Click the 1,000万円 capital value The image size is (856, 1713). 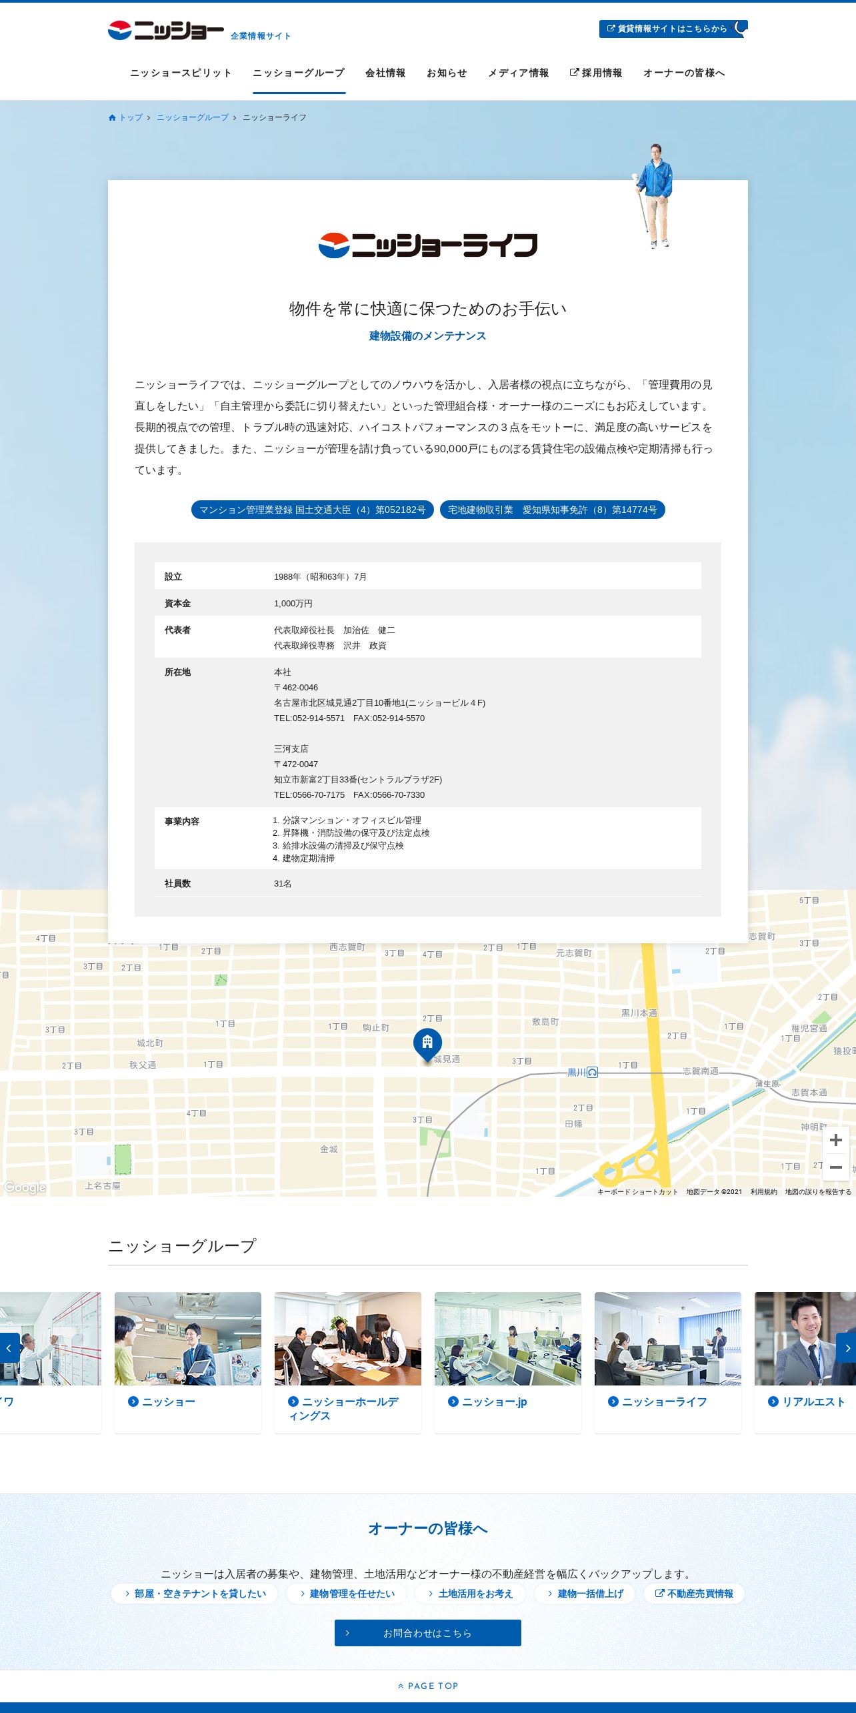293,604
